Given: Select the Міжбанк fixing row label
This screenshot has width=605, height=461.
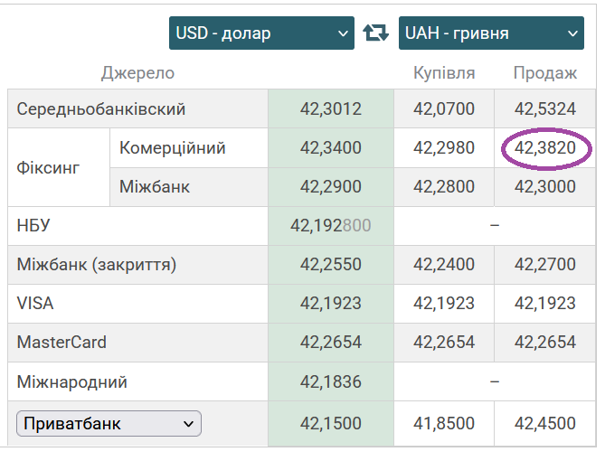Looking at the screenshot, I should (x=155, y=187).
